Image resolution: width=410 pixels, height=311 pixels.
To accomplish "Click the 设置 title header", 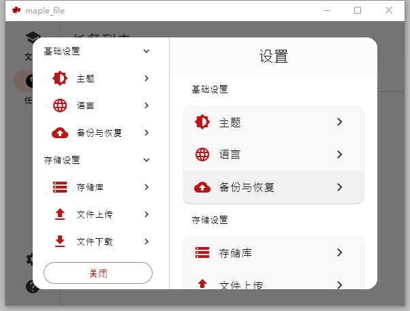I will tap(273, 56).
